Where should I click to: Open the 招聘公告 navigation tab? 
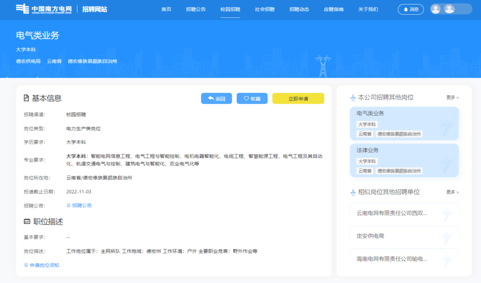point(196,9)
